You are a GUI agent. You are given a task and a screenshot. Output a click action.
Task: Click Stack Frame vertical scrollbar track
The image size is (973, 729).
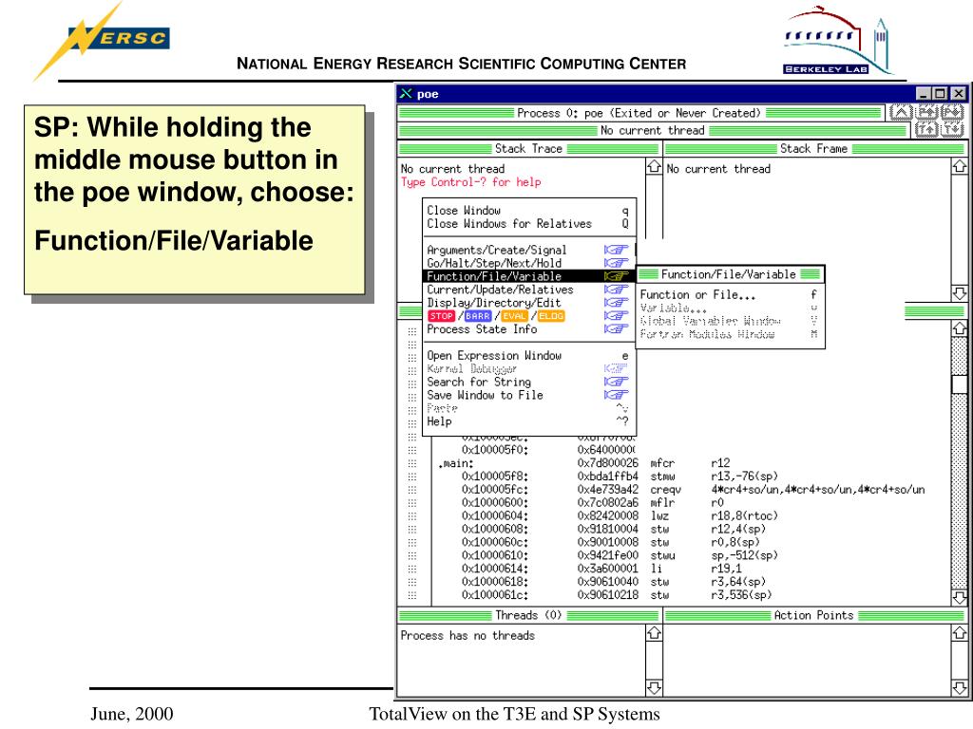click(959, 230)
